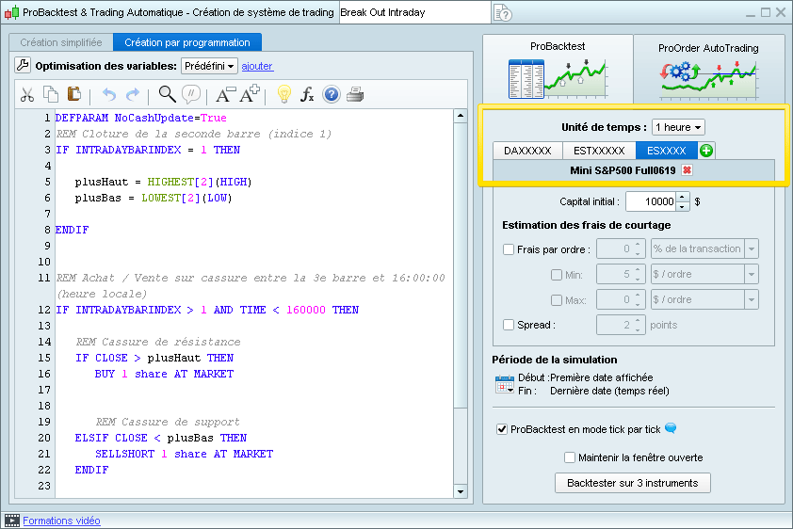Undo the last code edit

(108, 94)
